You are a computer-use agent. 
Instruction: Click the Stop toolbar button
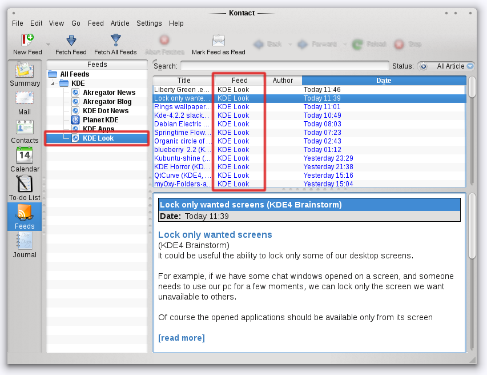408,44
